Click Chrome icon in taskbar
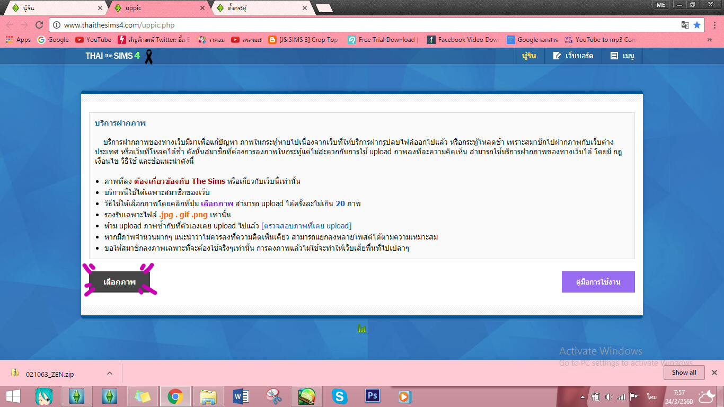The height and width of the screenshot is (407, 724). [175, 396]
